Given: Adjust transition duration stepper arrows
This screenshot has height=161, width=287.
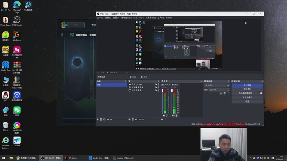Looking at the screenshot, I should point(228,90).
